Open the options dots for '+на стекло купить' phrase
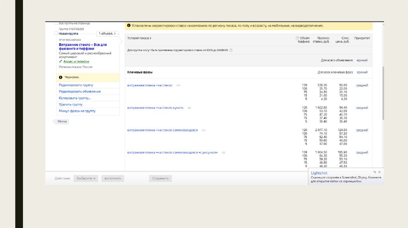 point(189,108)
